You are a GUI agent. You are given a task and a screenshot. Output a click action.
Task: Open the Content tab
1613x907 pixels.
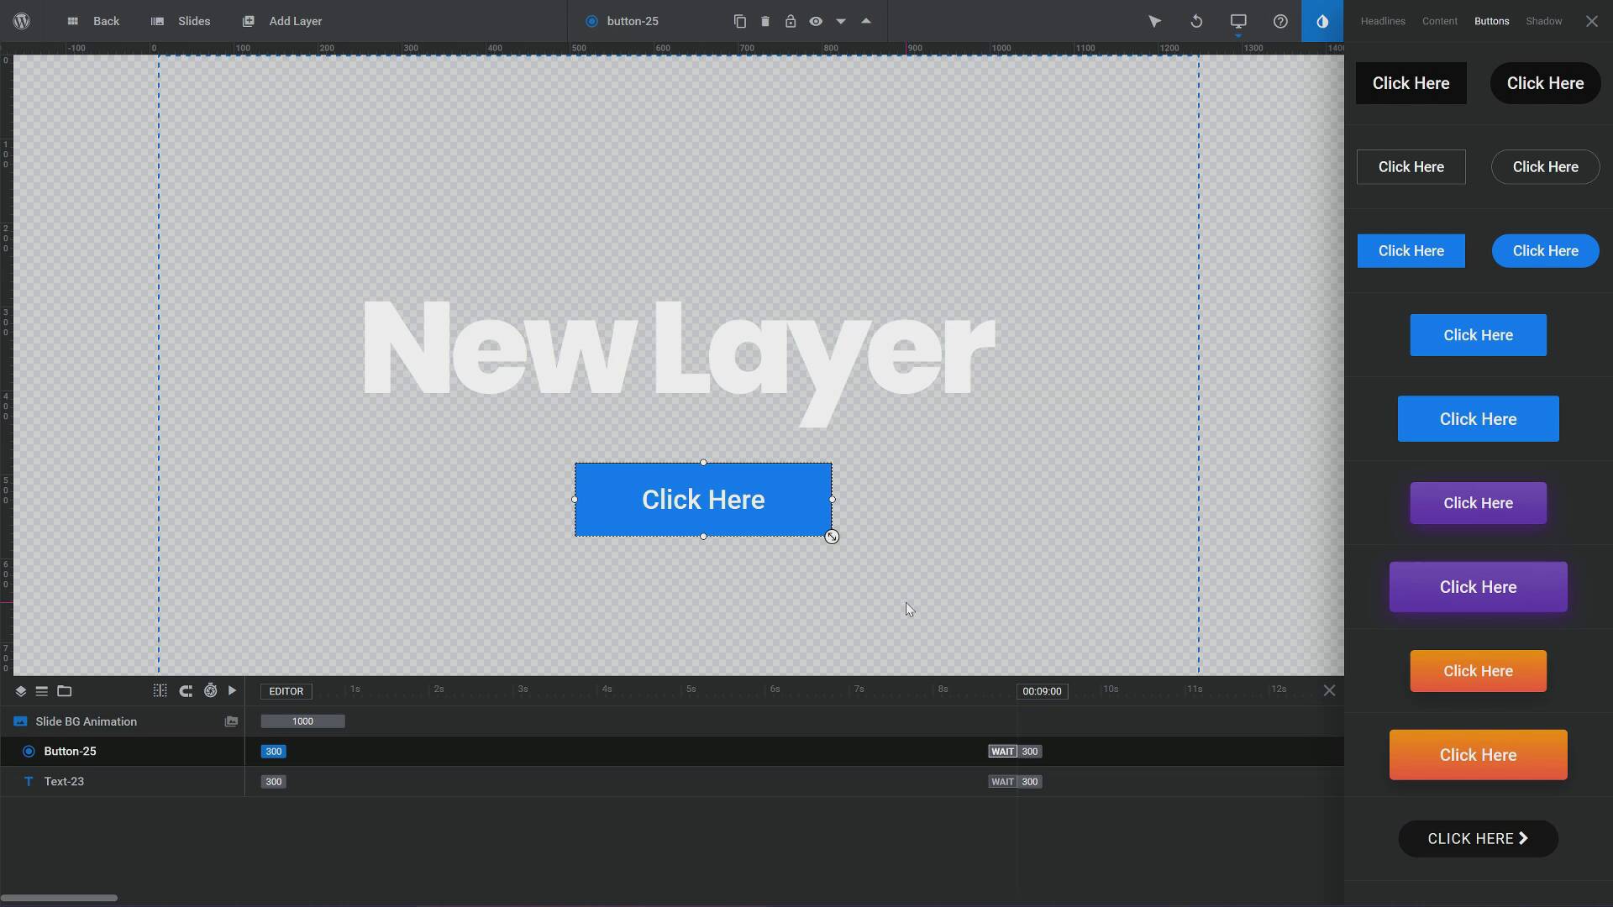click(1439, 21)
